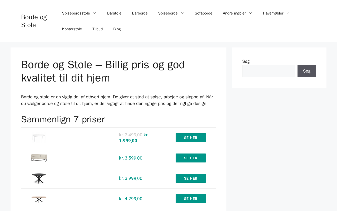Expand the Spiseborde submenu arrow

(x=182, y=13)
